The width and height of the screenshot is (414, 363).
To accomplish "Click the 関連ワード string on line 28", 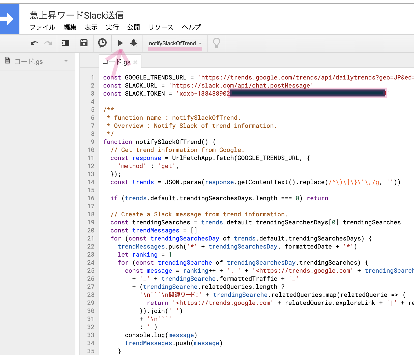I will 171,295.
